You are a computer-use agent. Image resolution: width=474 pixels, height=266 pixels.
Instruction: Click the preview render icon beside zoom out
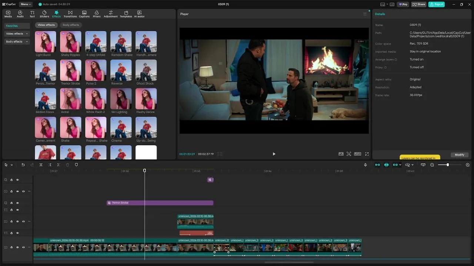(423, 165)
